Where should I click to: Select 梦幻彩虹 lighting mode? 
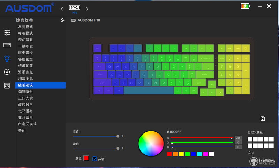[x=25, y=40]
